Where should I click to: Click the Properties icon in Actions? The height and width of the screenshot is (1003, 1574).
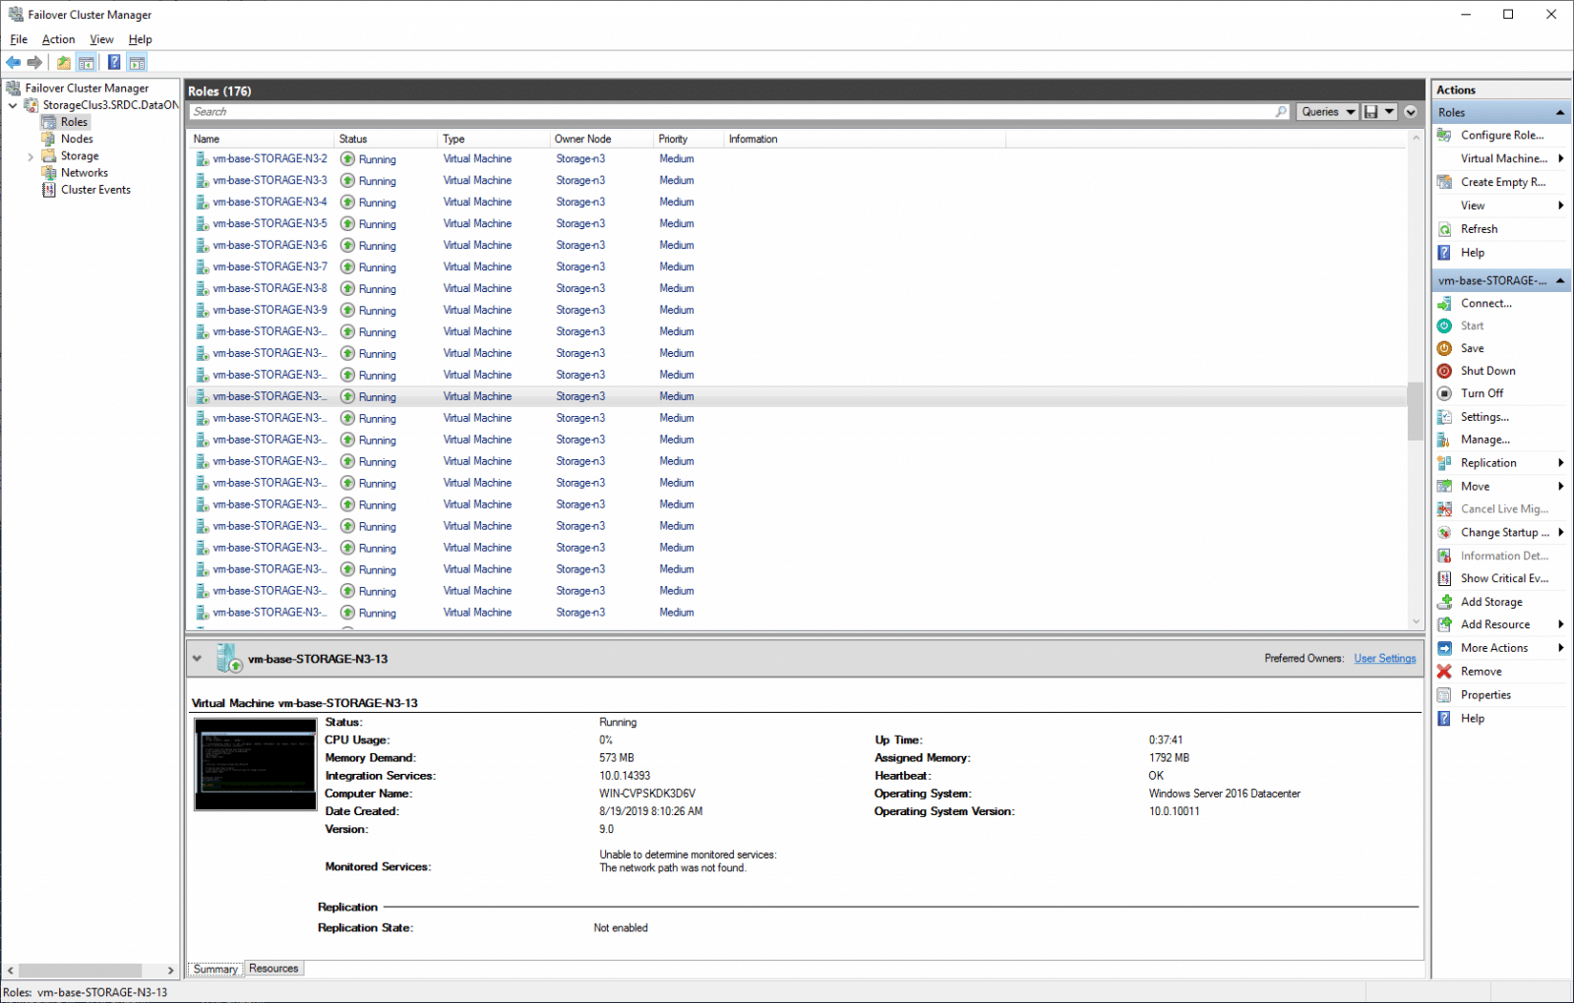pyautogui.click(x=1444, y=695)
